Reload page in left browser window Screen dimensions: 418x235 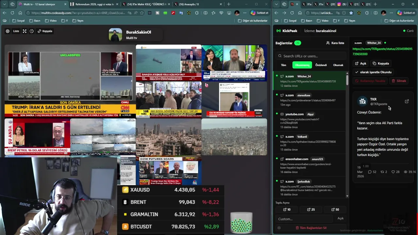click(12, 13)
